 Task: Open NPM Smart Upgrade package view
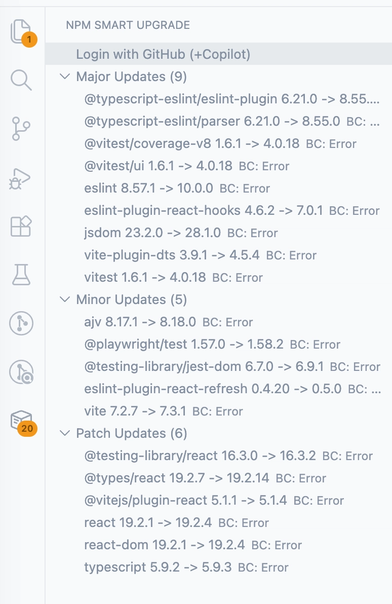point(21,422)
